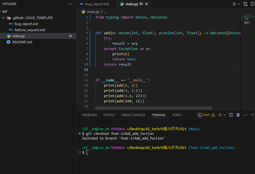Switch to bug_report.md editor tab
This screenshot has height=174, width=255.
click(x=97, y=4)
